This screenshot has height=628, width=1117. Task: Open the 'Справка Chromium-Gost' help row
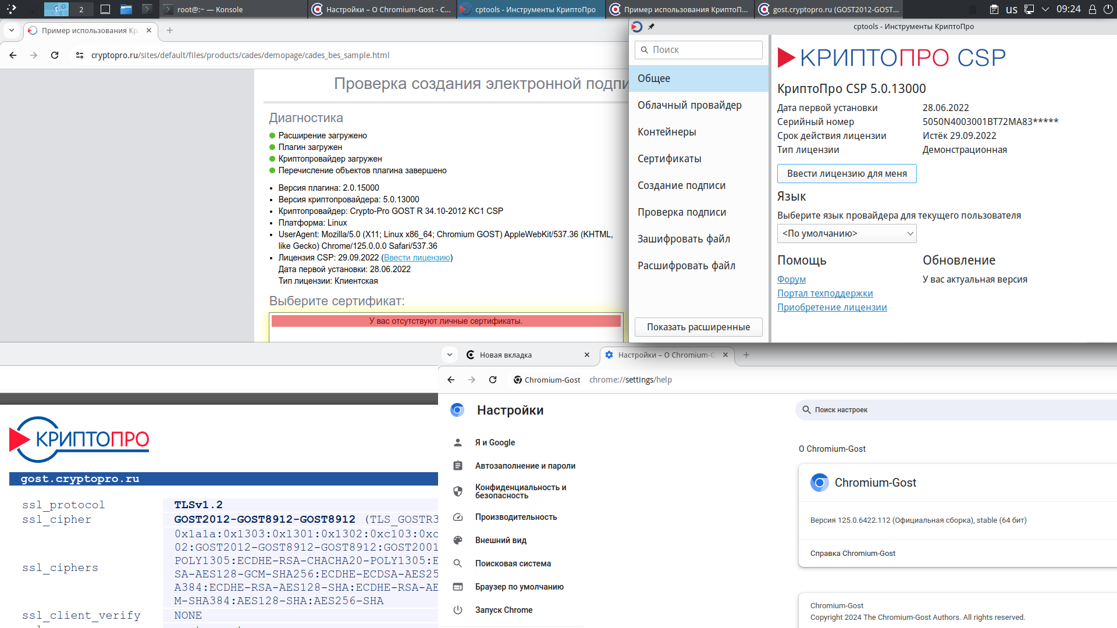click(958, 553)
